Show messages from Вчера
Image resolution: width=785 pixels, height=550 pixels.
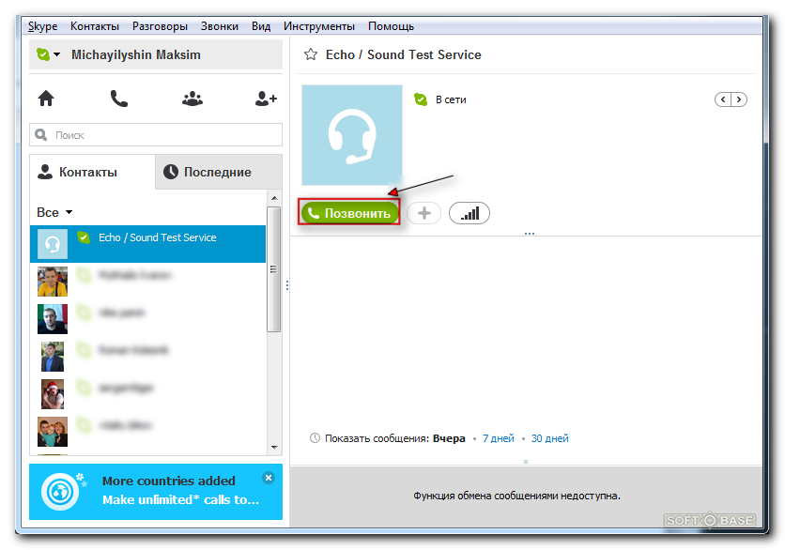(x=449, y=438)
